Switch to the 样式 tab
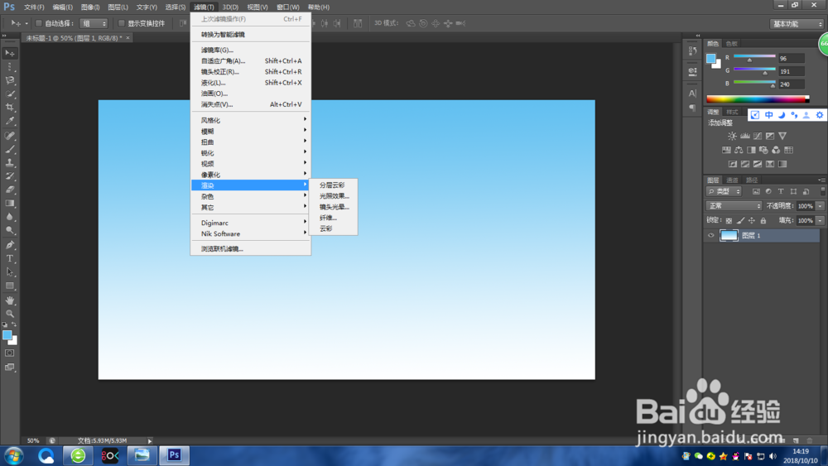This screenshot has width=828, height=466. [732, 112]
